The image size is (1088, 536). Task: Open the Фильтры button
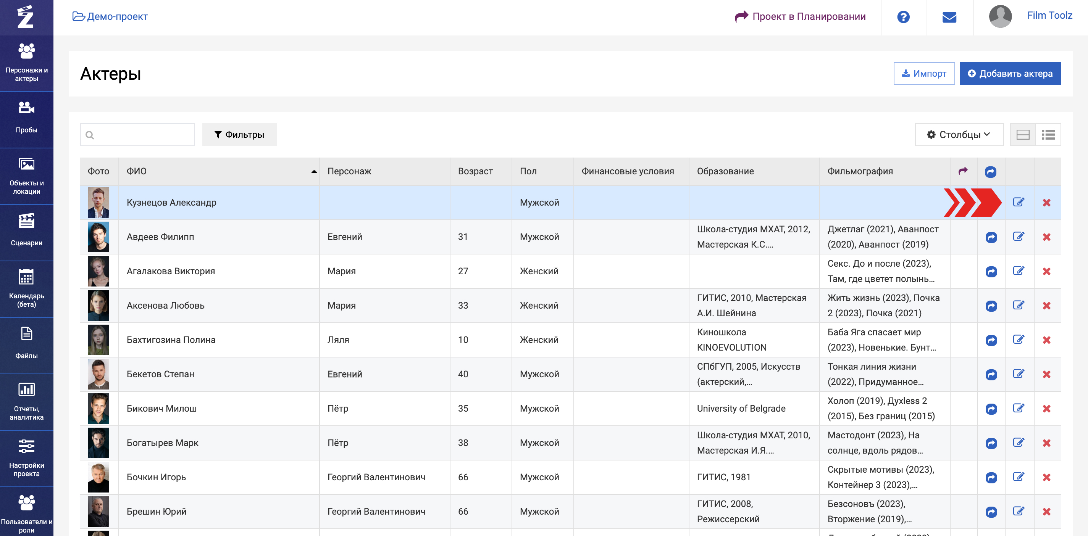pos(239,135)
